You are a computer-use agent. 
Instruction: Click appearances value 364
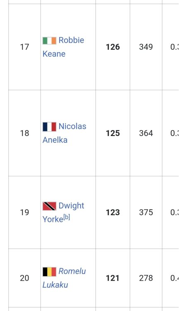(x=146, y=133)
